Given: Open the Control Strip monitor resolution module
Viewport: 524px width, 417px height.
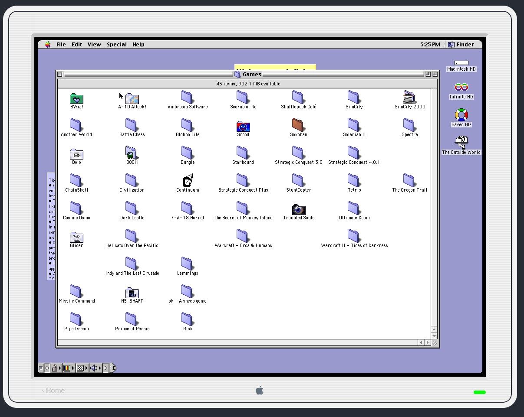Looking at the screenshot, I should (82, 368).
